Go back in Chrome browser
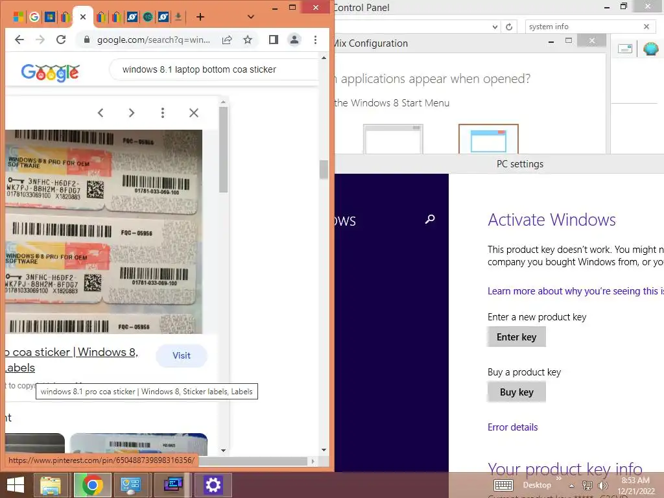Viewport: 664px width, 498px height. coord(19,40)
